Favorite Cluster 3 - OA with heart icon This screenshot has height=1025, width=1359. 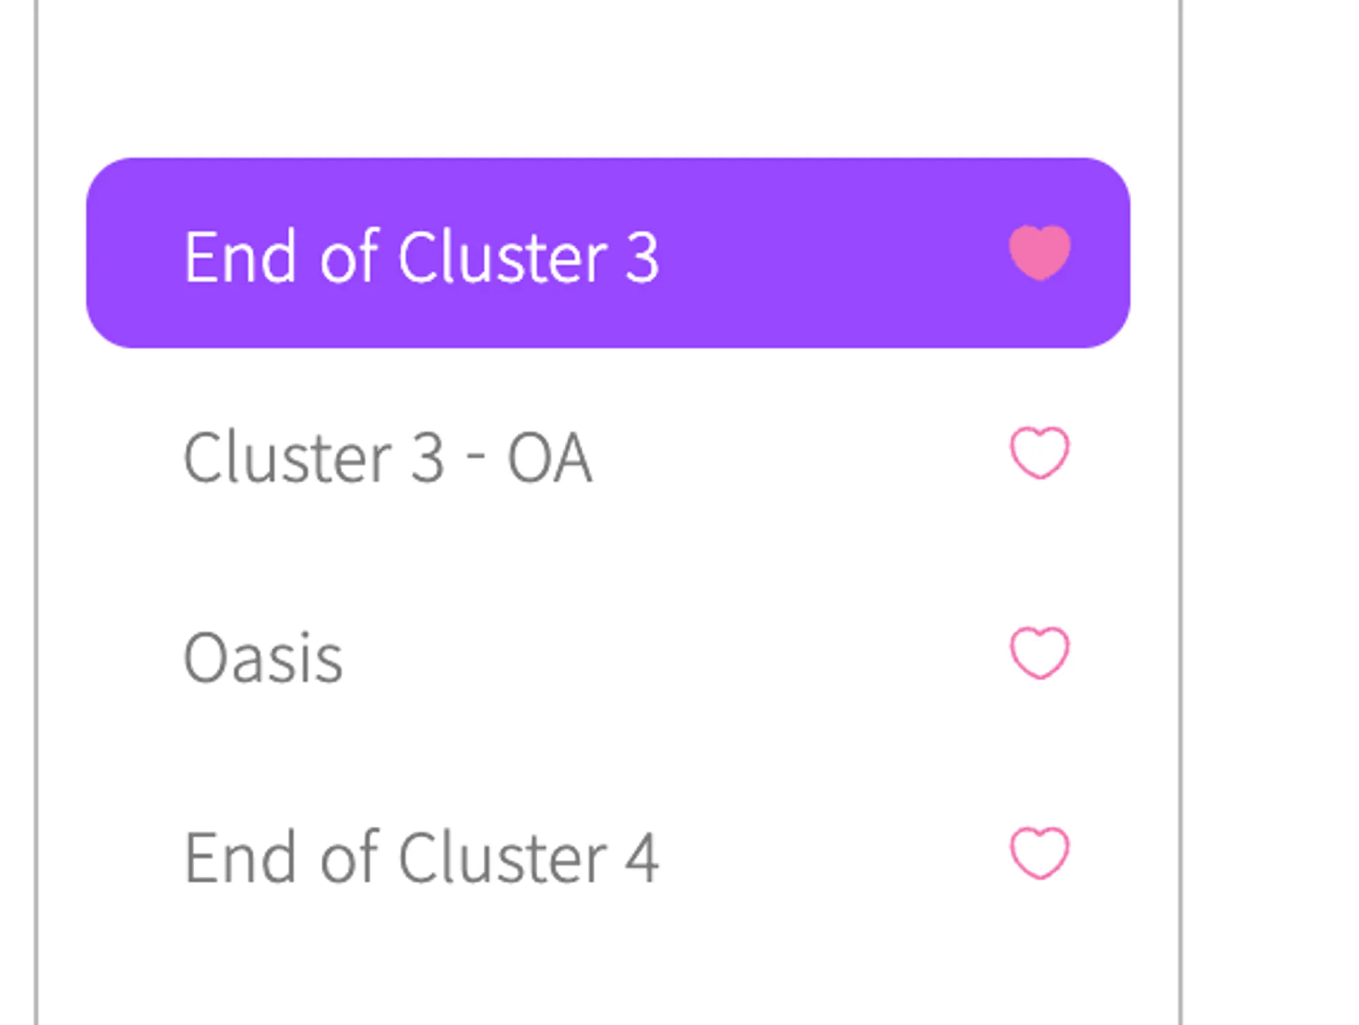pos(1040,453)
